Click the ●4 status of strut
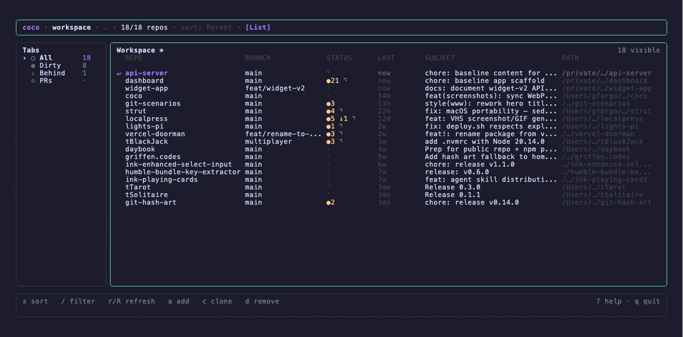This screenshot has width=683, height=337. (x=331, y=111)
